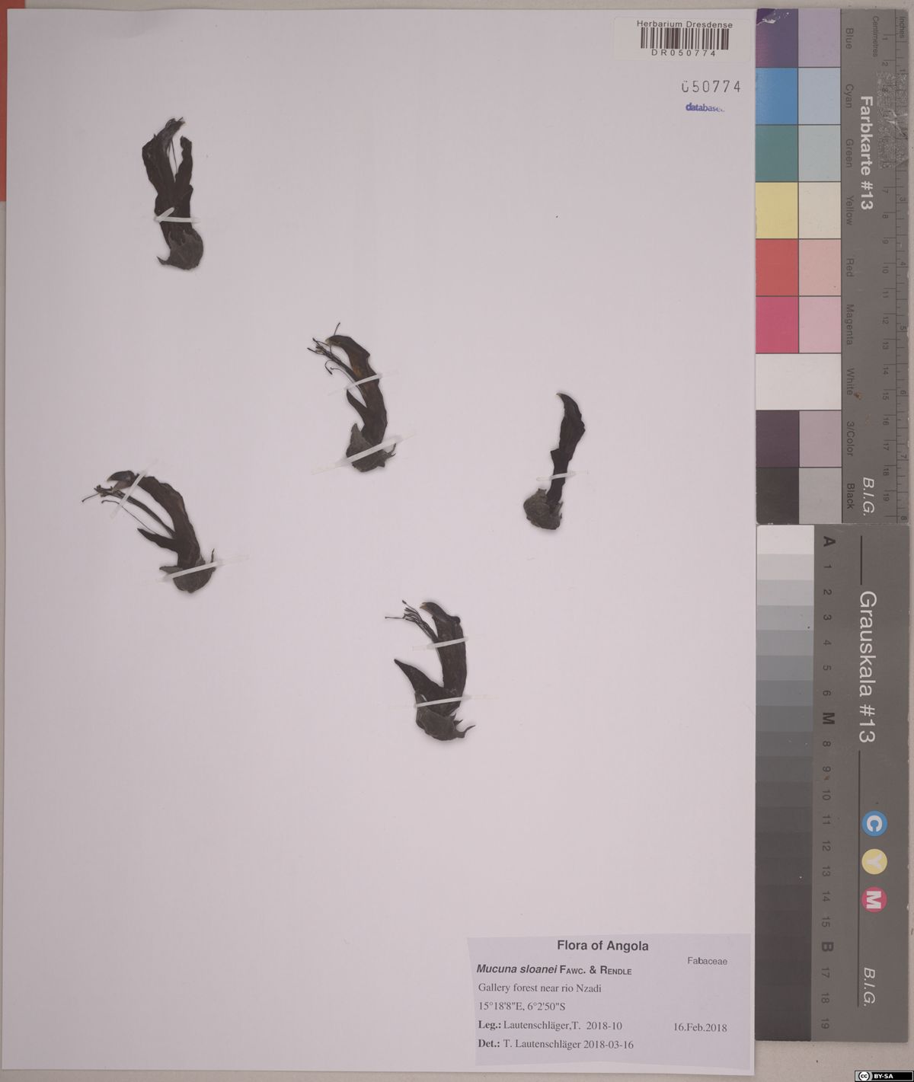Click the Flora of Angola heading
The image size is (914, 1082).
pyautogui.click(x=602, y=946)
